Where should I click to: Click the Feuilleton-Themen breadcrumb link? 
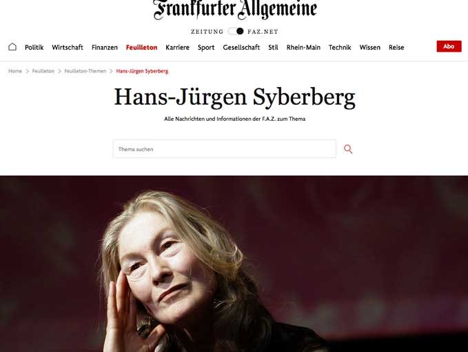pyautogui.click(x=85, y=71)
